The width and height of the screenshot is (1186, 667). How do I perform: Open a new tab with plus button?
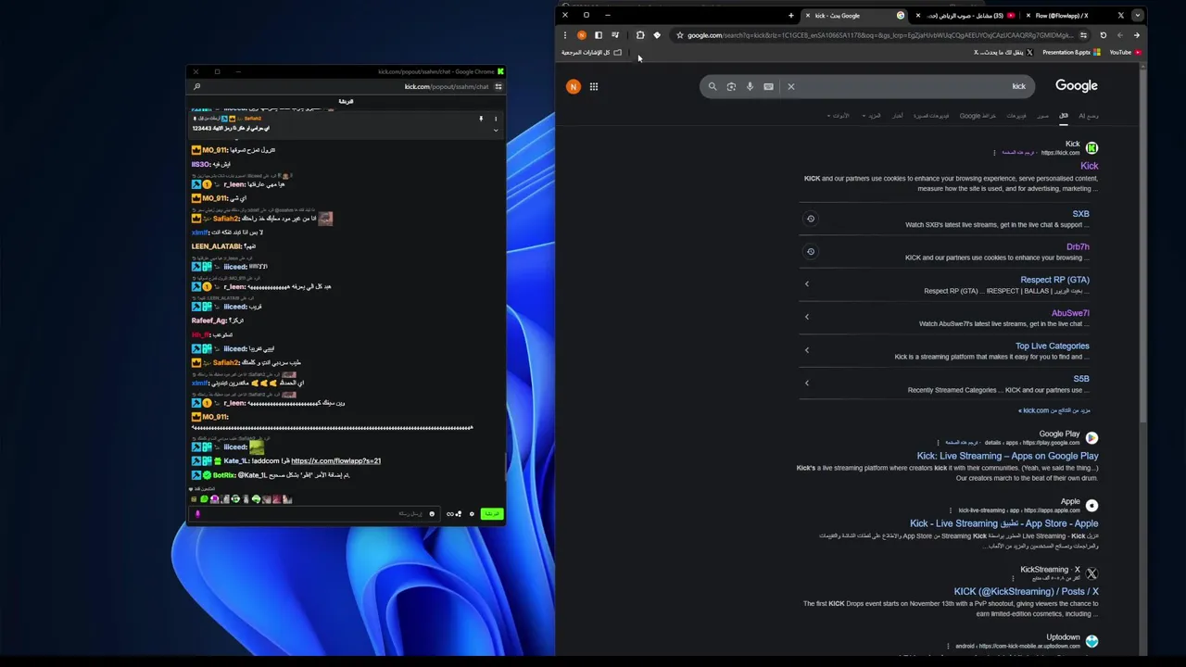pos(790,15)
